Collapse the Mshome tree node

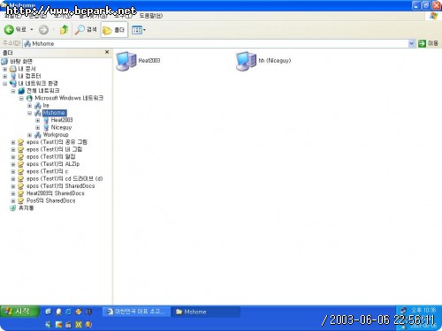coord(29,113)
